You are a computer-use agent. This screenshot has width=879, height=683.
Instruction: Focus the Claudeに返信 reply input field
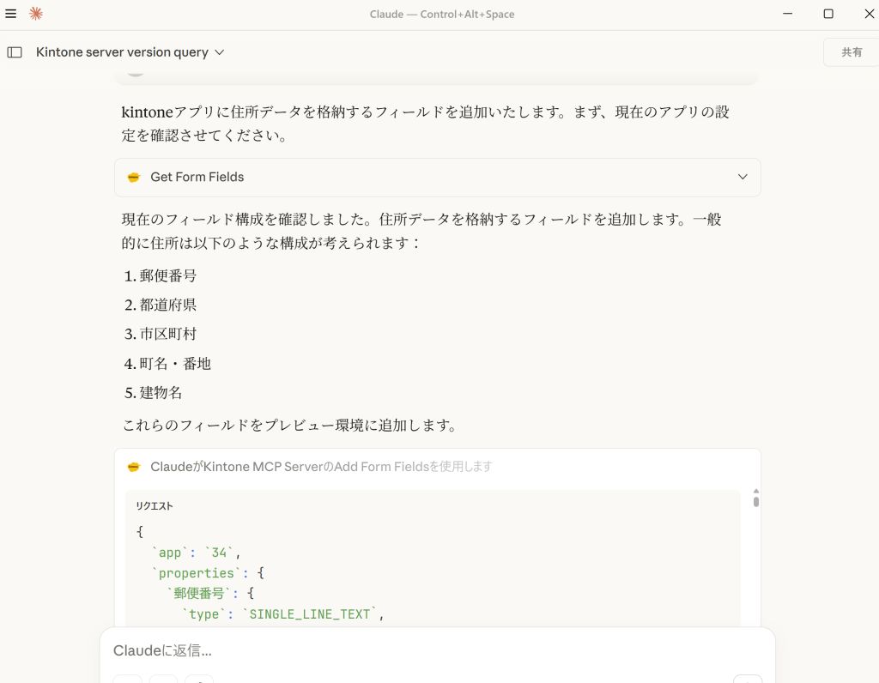(429, 650)
